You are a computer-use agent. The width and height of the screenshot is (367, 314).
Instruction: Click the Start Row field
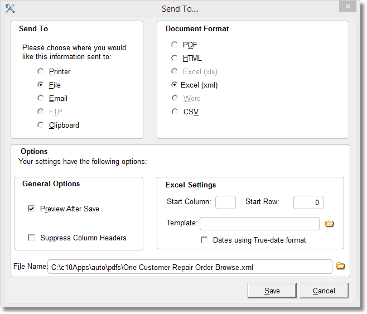point(308,202)
